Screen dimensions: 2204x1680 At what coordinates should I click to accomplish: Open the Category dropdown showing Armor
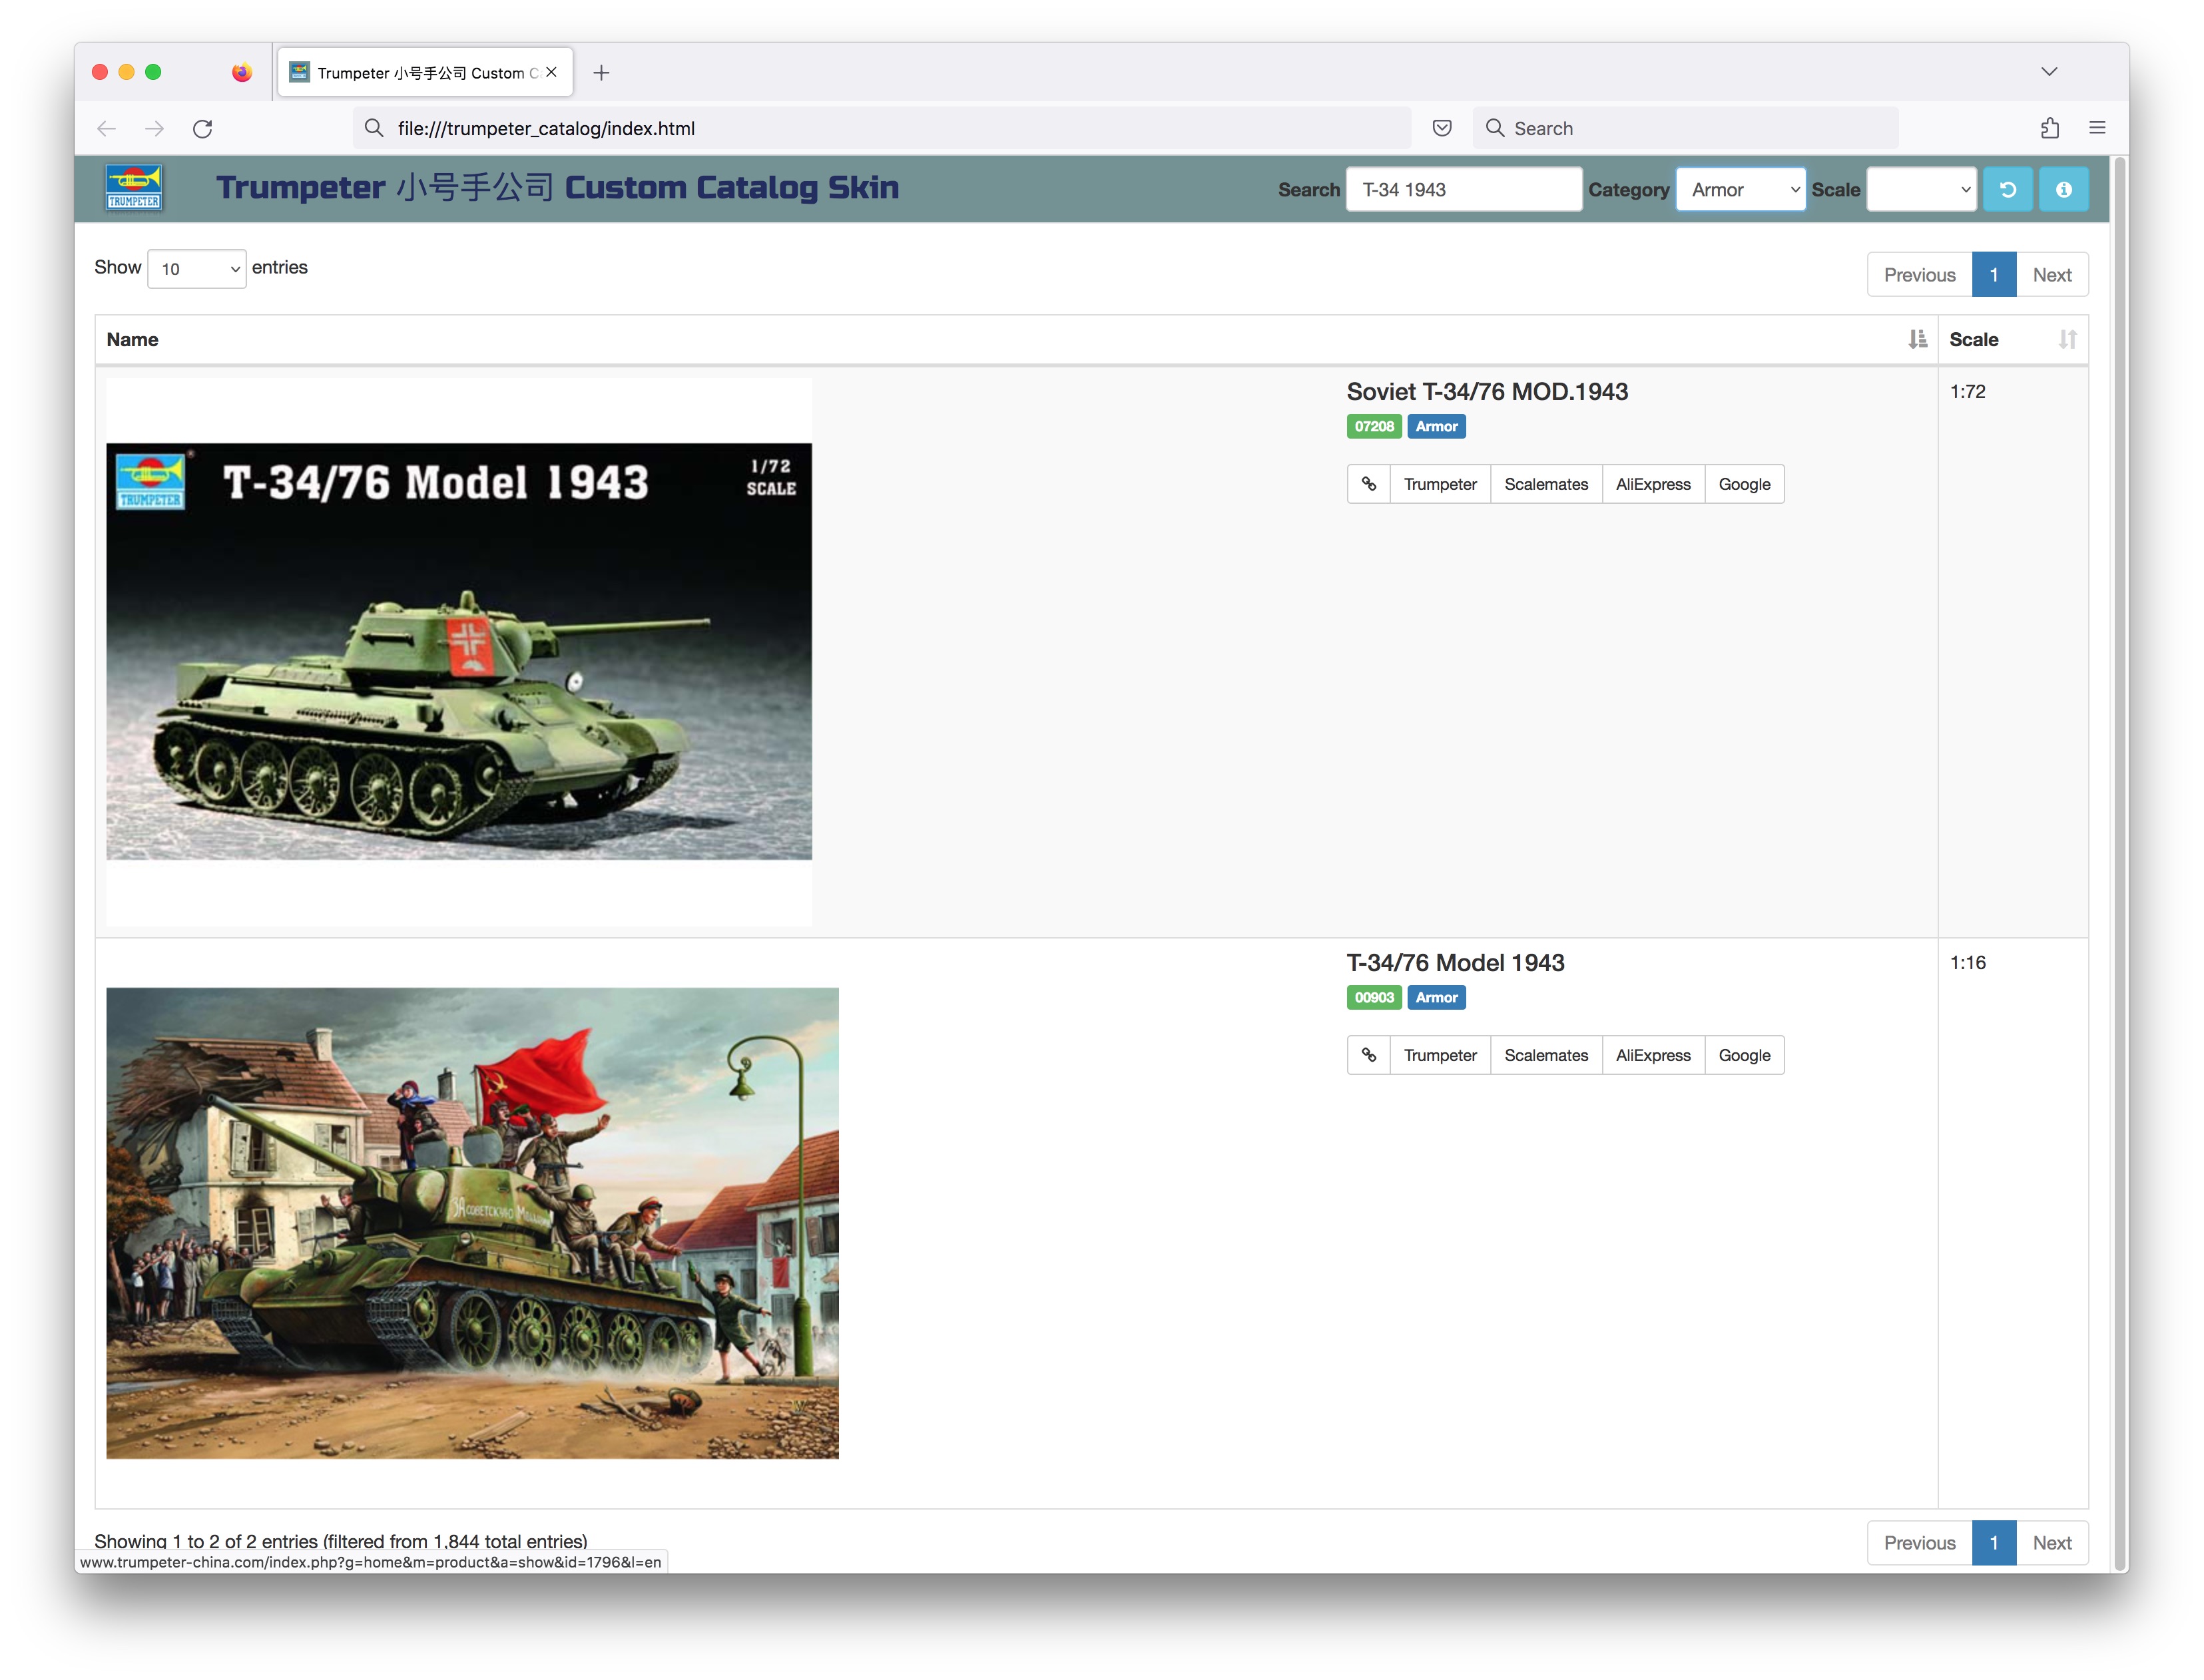[1740, 189]
